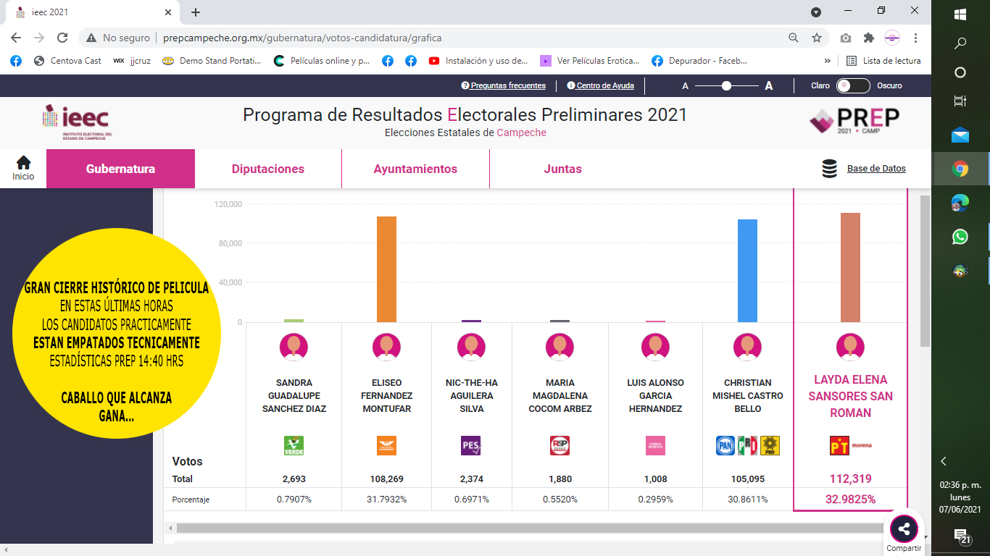Image resolution: width=990 pixels, height=556 pixels.
Task: Expand the taskbar side arrow chevron
Action: [x=944, y=461]
